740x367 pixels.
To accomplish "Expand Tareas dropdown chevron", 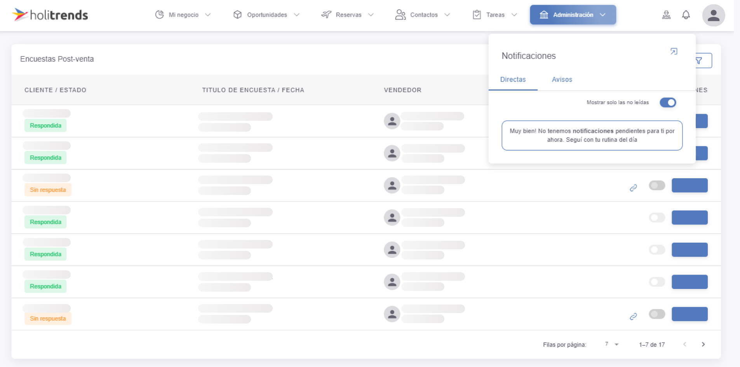I will pyautogui.click(x=514, y=15).
